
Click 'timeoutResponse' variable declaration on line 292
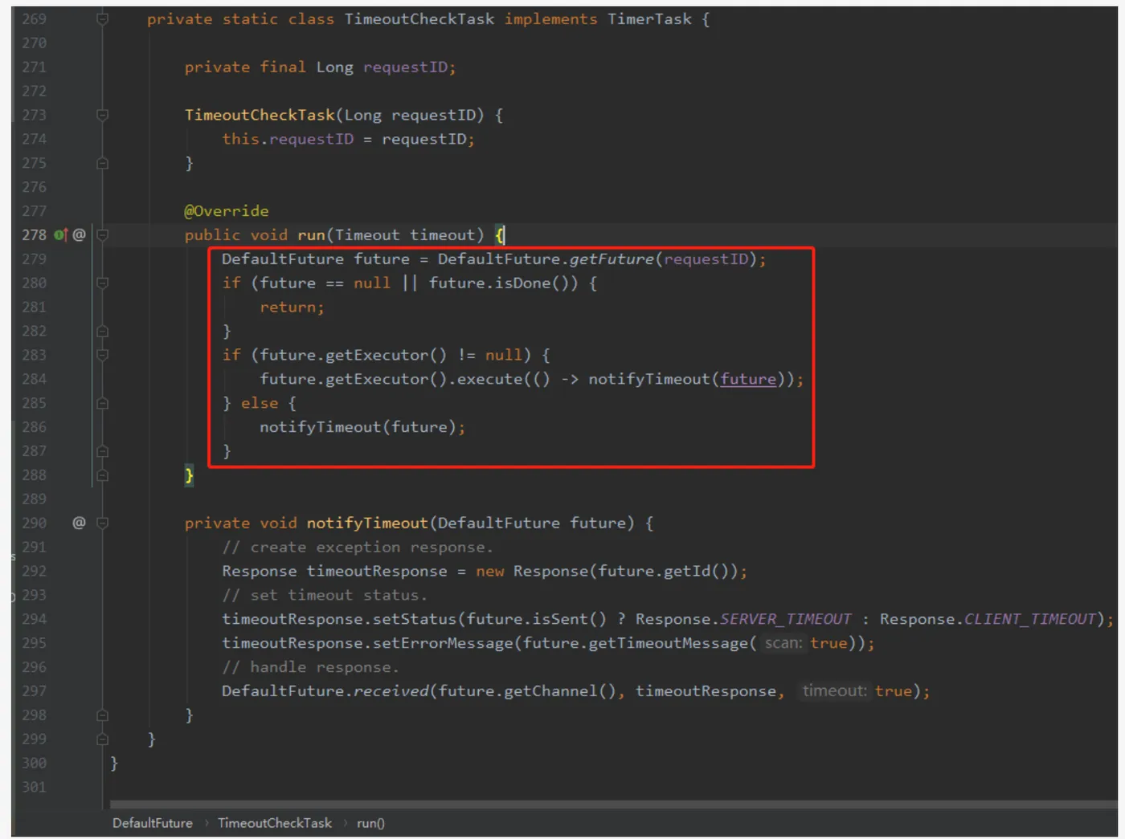pyautogui.click(x=377, y=571)
